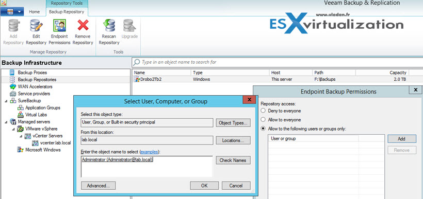Click the Object Types button
The image size is (423, 199).
tap(233, 123)
